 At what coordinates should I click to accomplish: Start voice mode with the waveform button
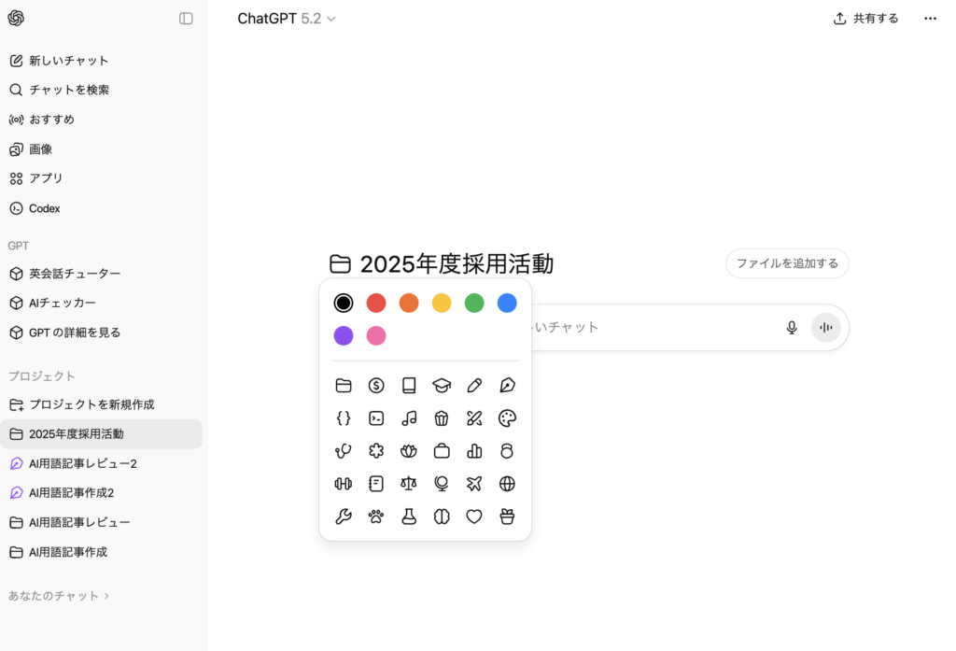pyautogui.click(x=825, y=328)
